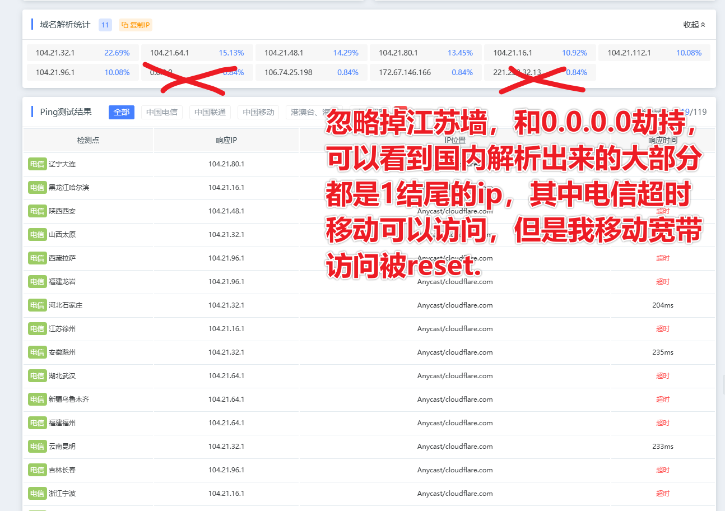Click the 电信 tag beside 河北石家庄
This screenshot has width=725, height=511.
[x=37, y=305]
